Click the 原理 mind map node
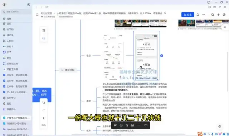 pos(88,101)
